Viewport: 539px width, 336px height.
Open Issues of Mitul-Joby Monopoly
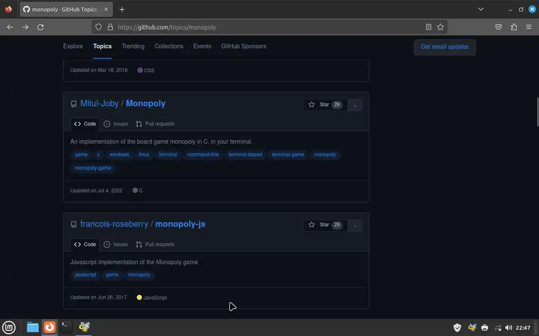(116, 124)
